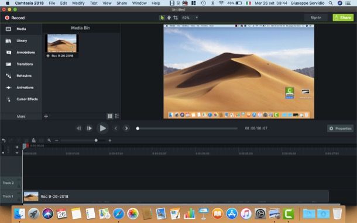Click the Play button
The image size is (357, 223).
[102, 128]
